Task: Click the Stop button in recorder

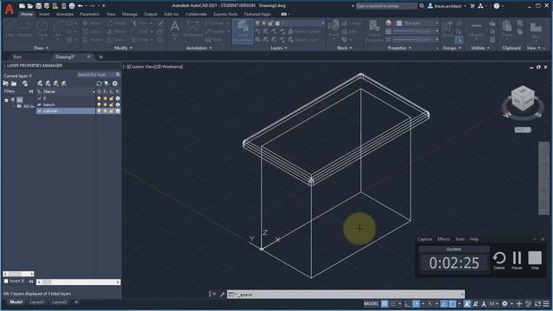Action: click(x=535, y=260)
